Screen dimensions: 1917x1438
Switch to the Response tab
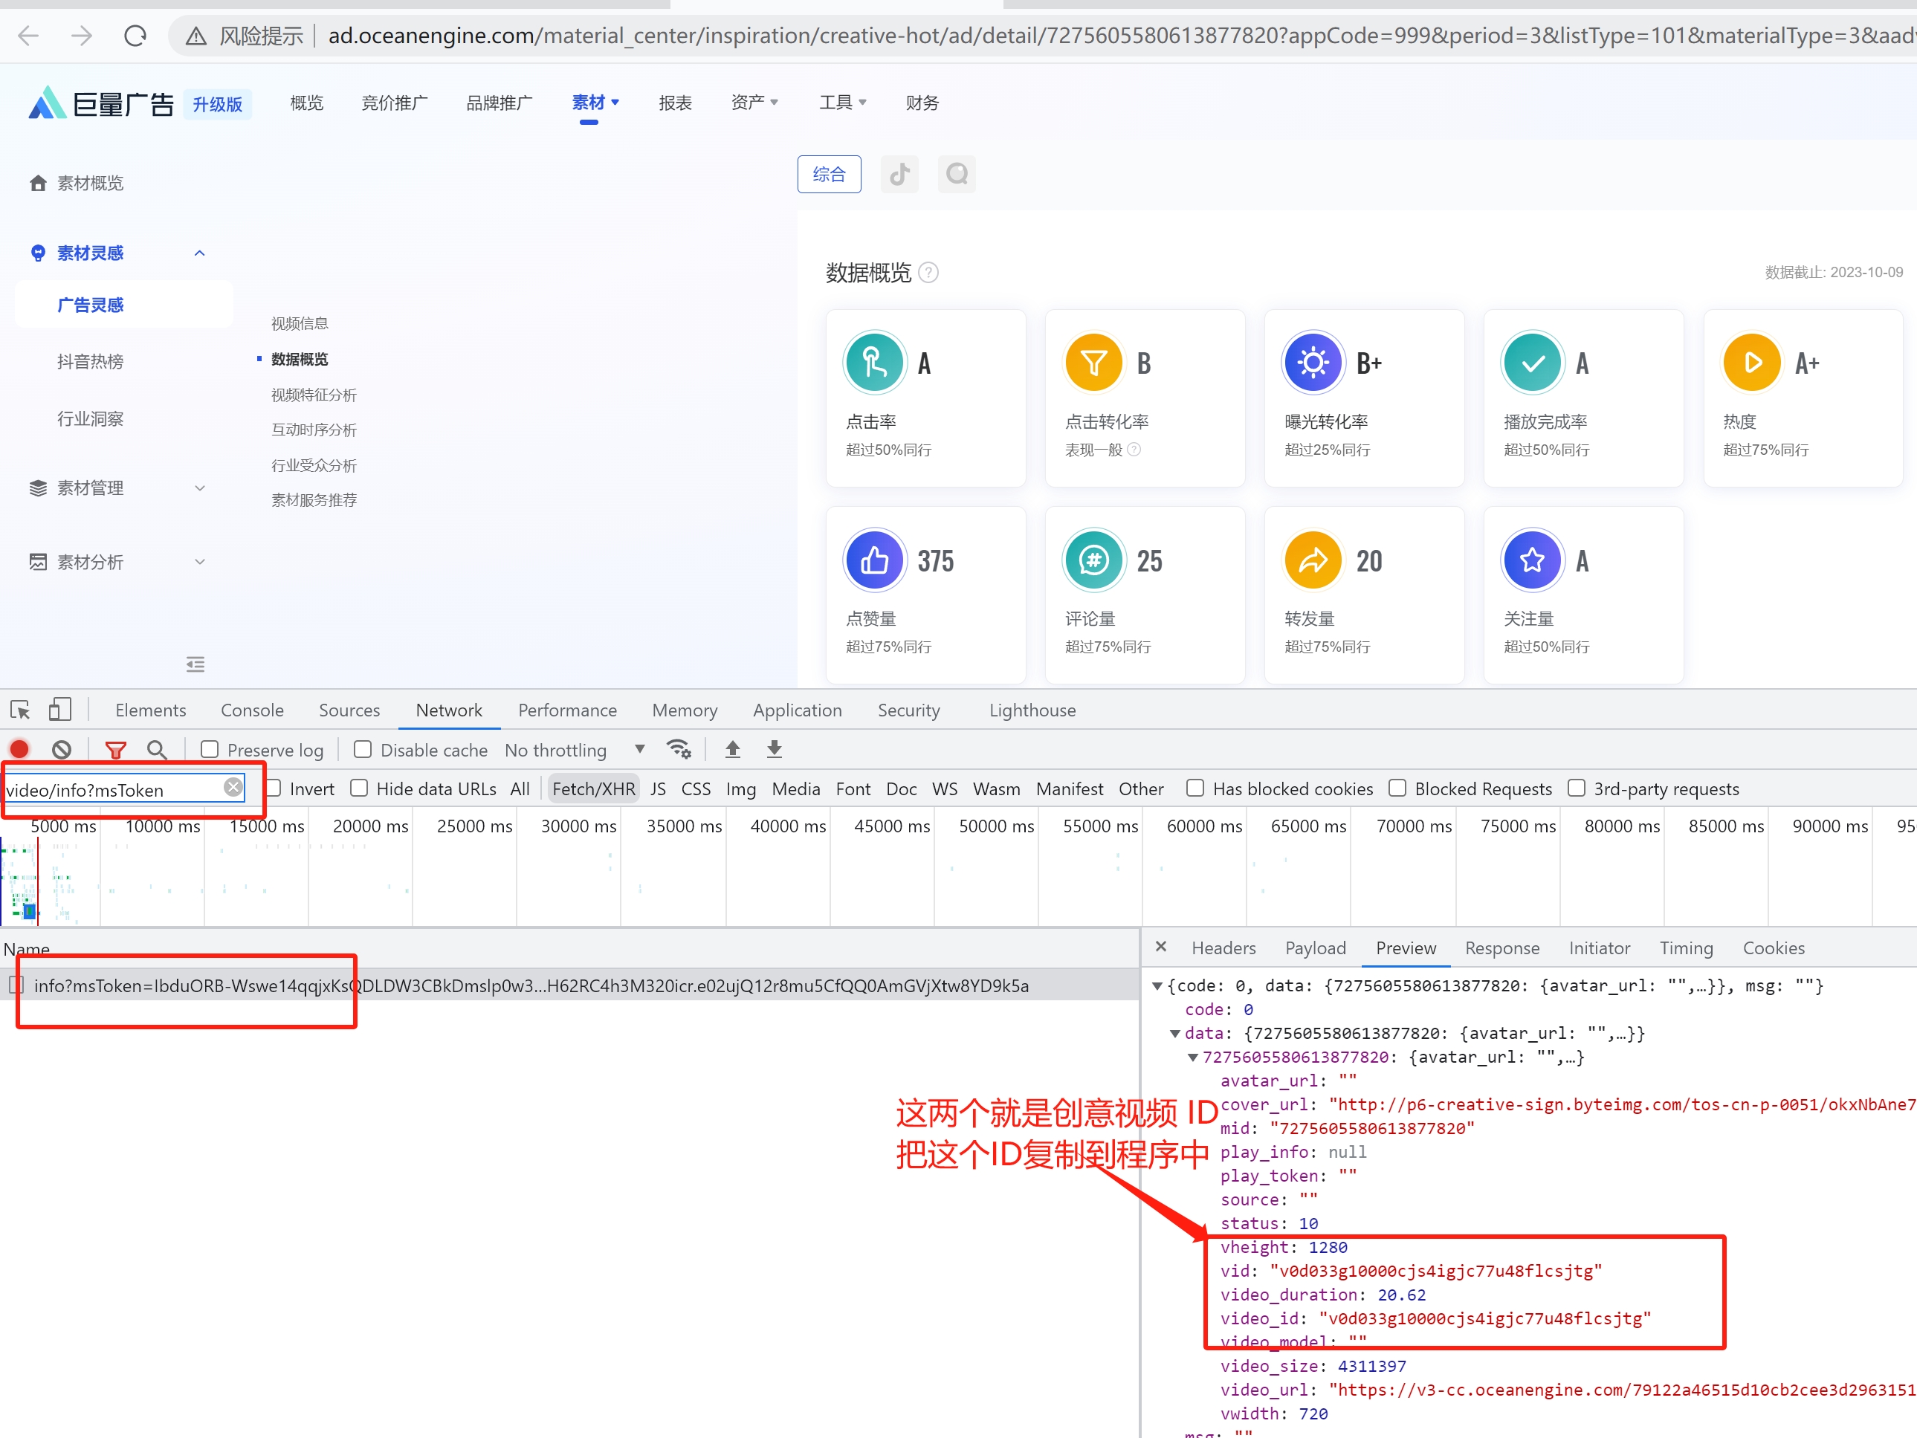pos(1502,948)
